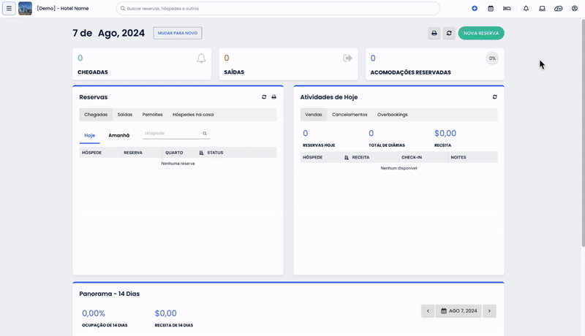Select the Hóspedes na casa tab
Screen dimensions: 585x336
(193, 115)
